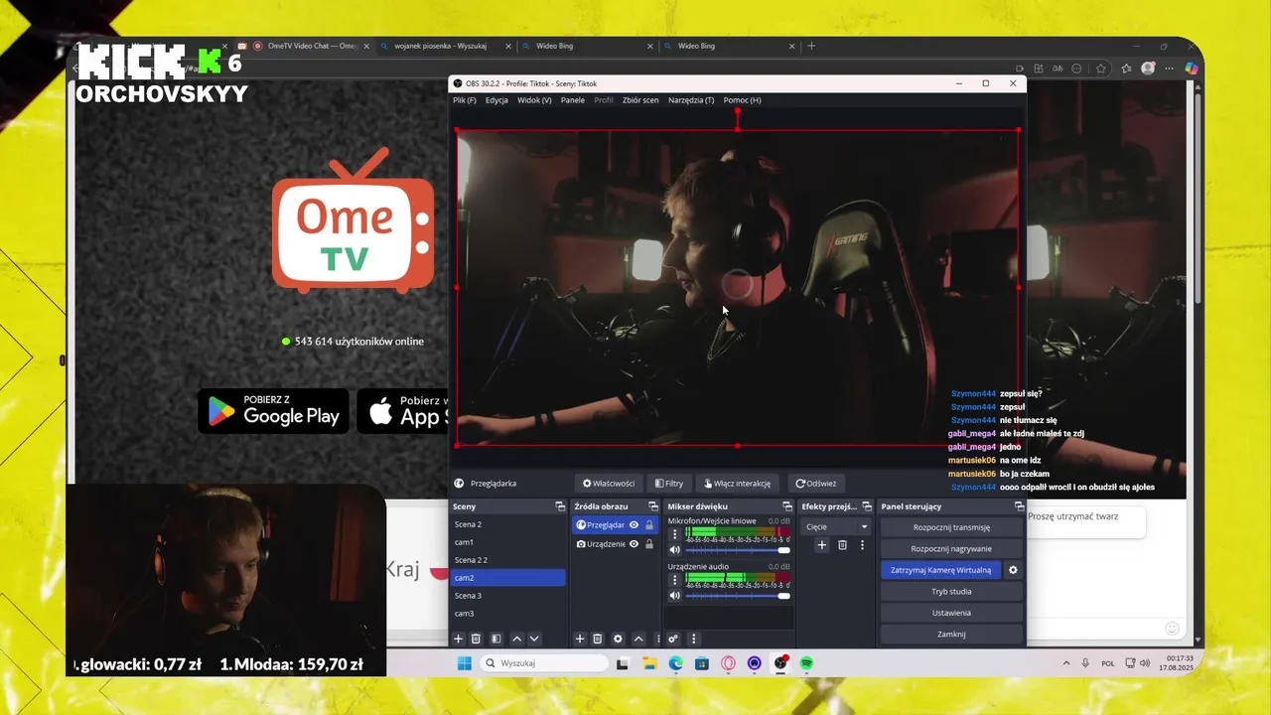This screenshot has width=1271, height=715.
Task: Mute the Mikrofon/Wejście liniowe channel
Action: tap(675, 550)
